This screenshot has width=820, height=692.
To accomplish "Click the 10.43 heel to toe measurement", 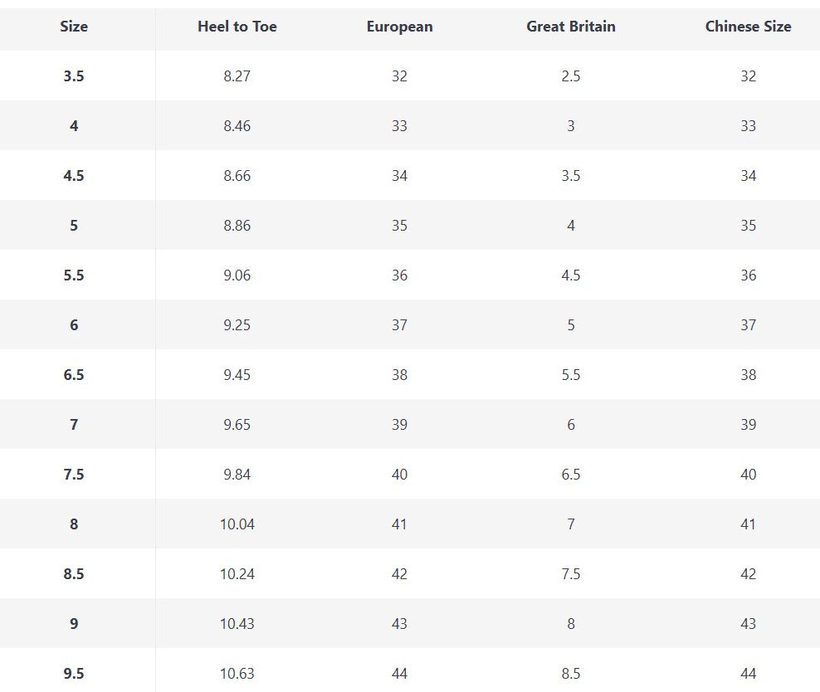I will point(237,624).
